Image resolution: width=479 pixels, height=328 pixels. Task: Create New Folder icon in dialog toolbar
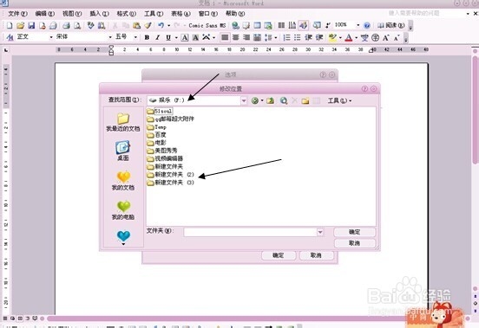(x=305, y=100)
